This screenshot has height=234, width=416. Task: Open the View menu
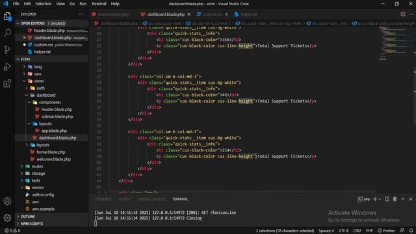[60, 4]
